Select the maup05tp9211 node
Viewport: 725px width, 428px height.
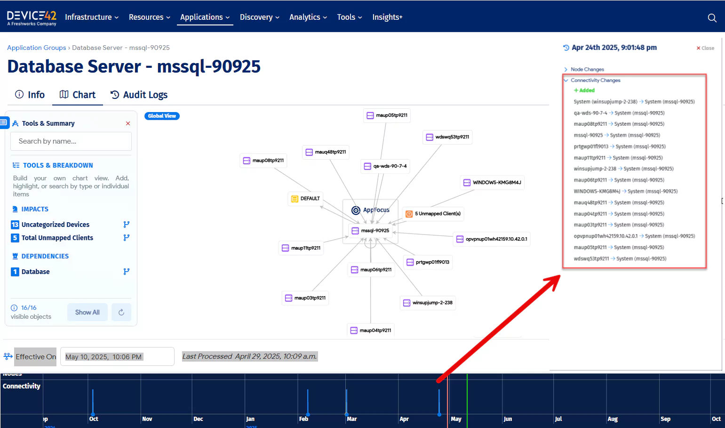click(387, 115)
